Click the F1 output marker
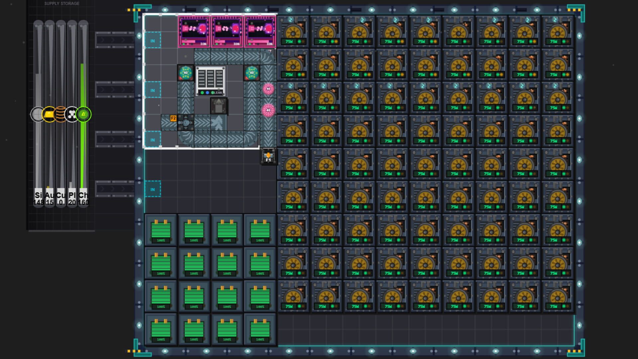638x359 pixels. (x=268, y=157)
